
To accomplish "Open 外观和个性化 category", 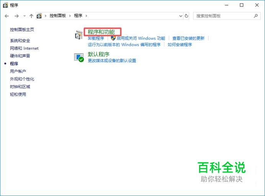I will coord(22,79).
